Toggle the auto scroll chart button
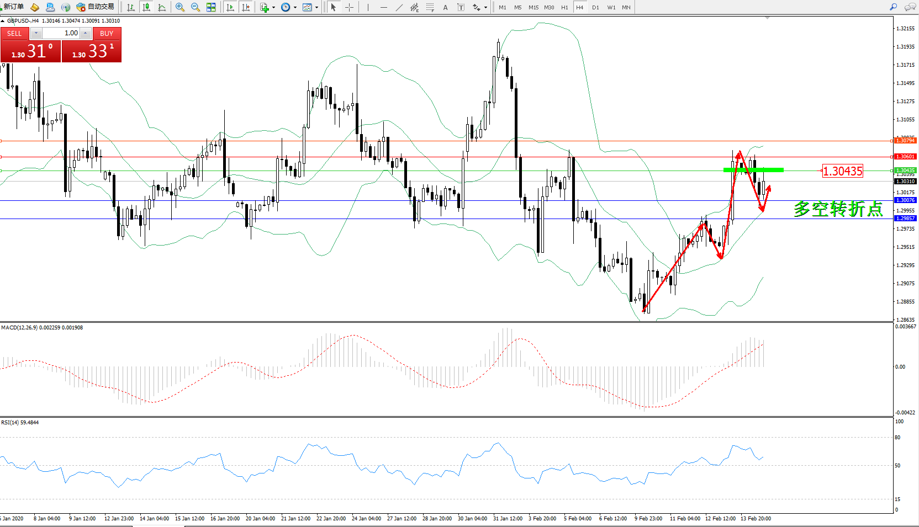 click(x=230, y=7)
